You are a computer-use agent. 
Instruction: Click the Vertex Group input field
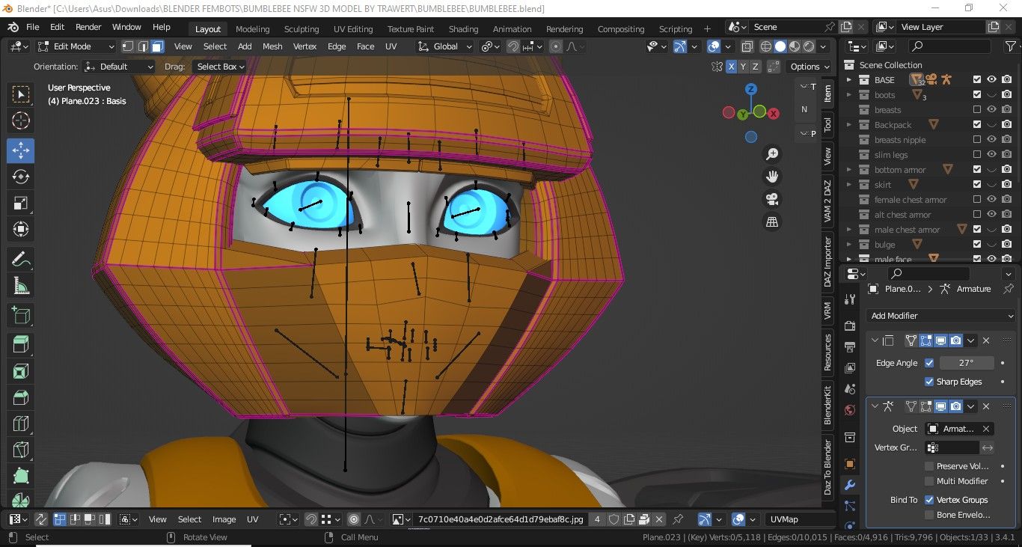click(952, 447)
